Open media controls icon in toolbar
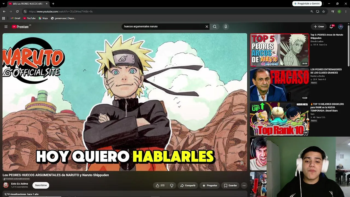Screen dimensions: 350x197 tap(332, 11)
